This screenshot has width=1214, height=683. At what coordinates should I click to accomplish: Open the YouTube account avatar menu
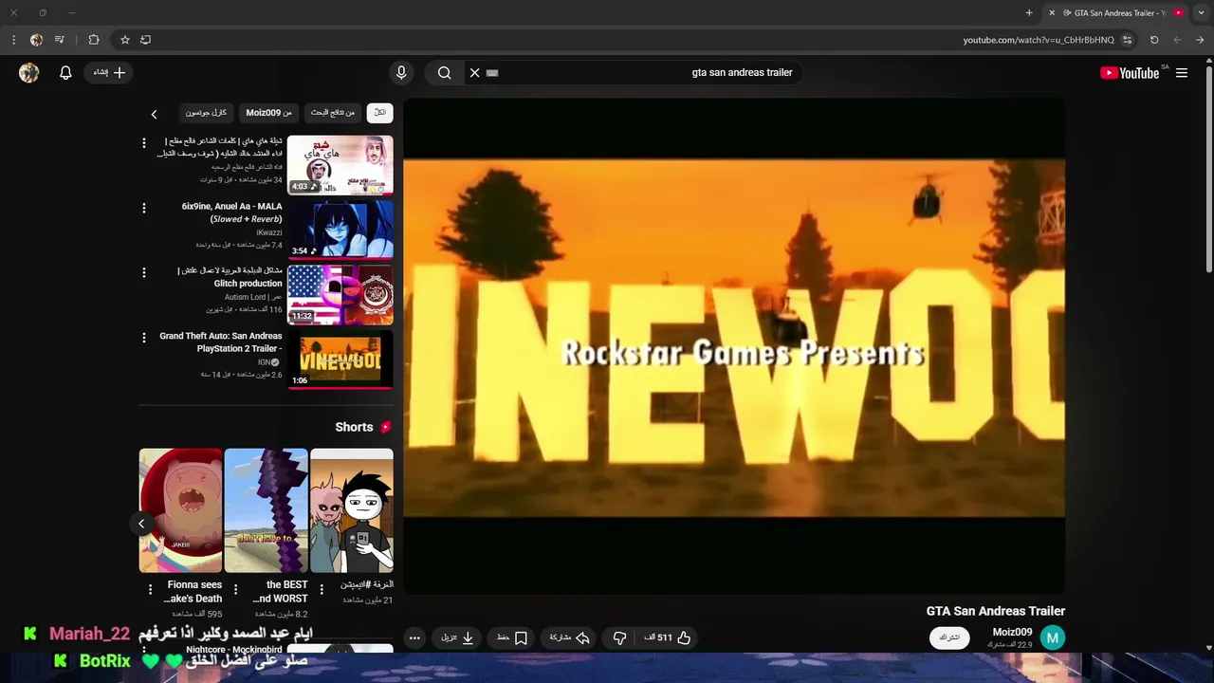click(x=29, y=73)
